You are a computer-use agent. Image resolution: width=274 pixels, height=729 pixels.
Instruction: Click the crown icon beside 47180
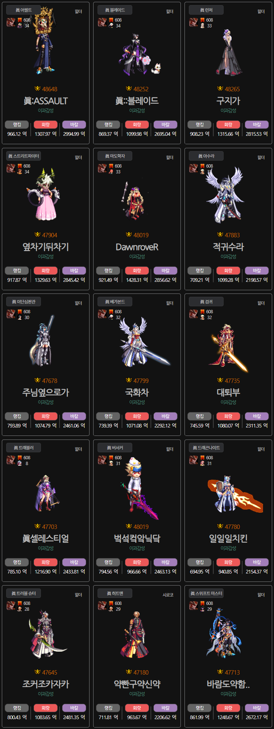[x=129, y=672]
